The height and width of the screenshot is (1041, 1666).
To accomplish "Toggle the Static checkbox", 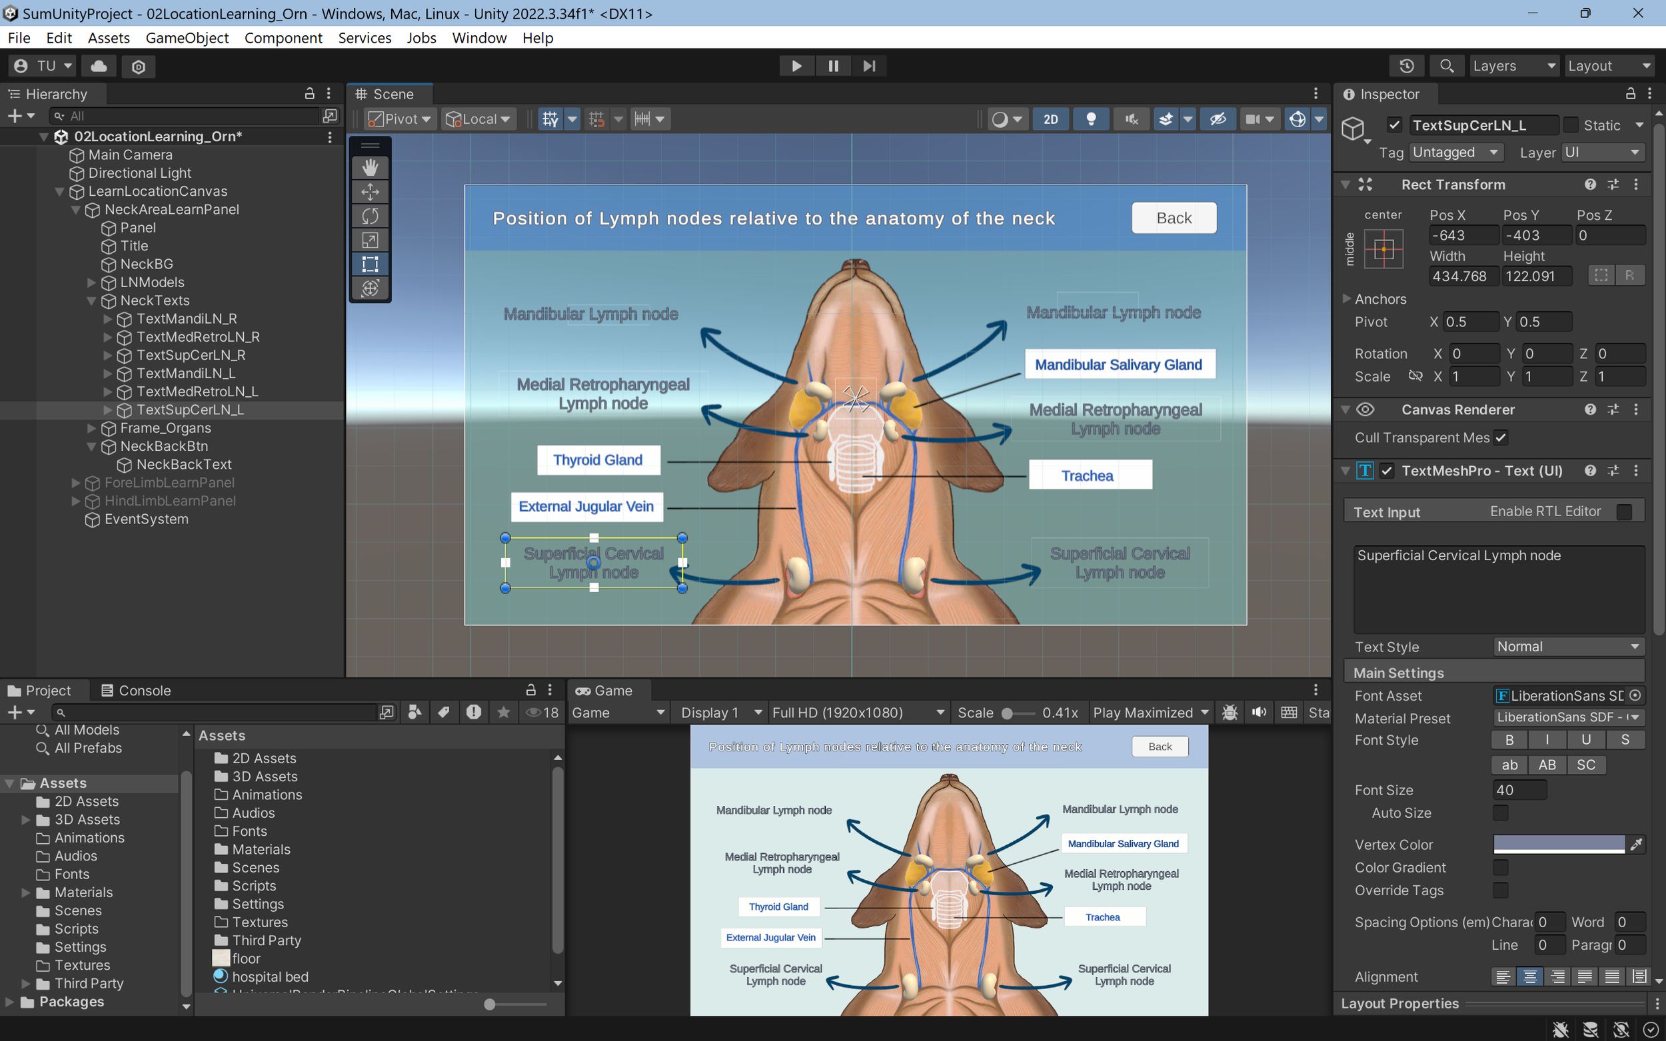I will point(1571,125).
